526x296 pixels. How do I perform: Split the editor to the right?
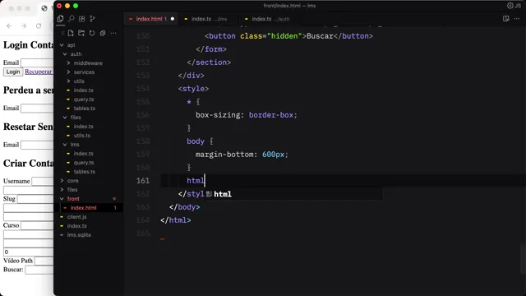tap(506, 19)
